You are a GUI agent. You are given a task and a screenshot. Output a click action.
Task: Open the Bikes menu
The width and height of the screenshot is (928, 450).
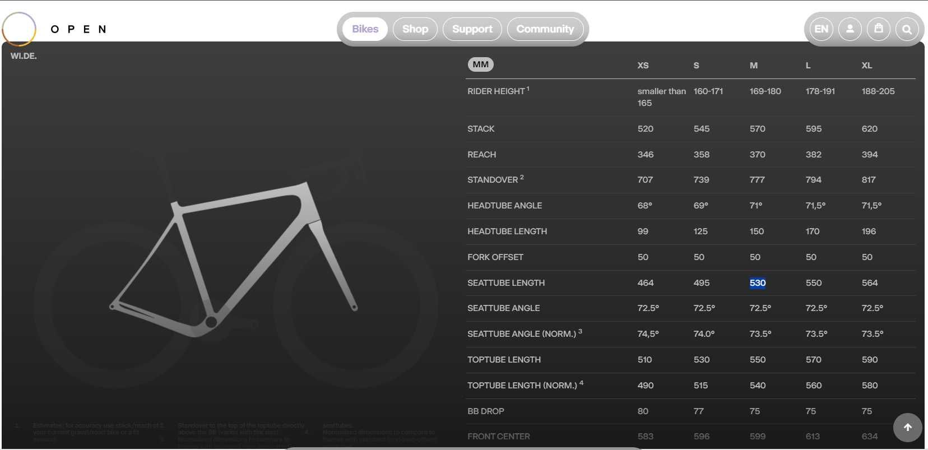point(365,29)
